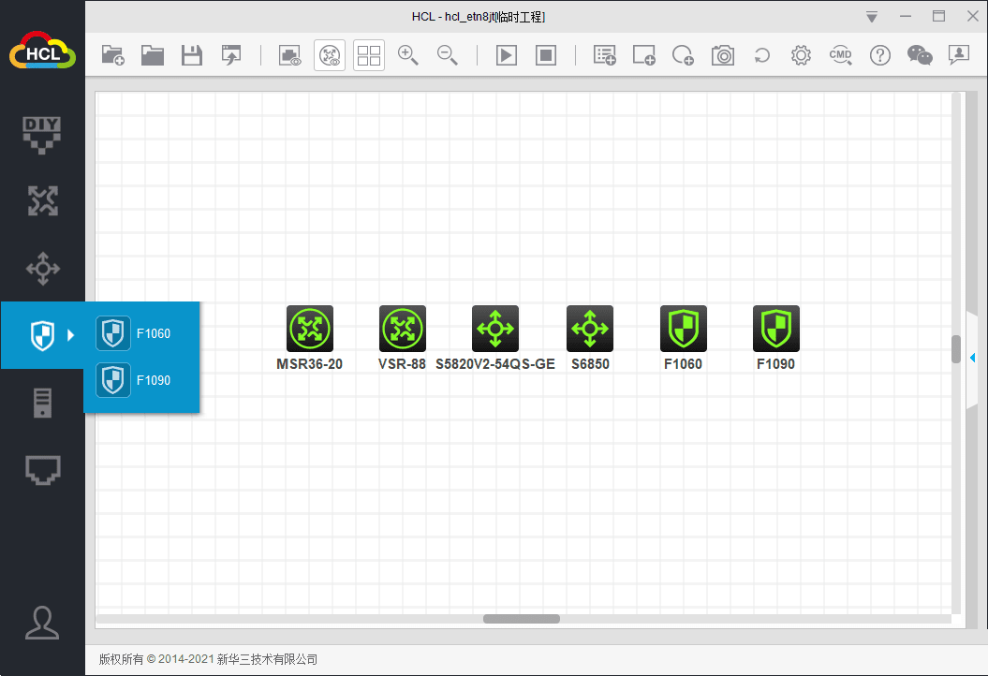The height and width of the screenshot is (676, 988).
Task: Open the help question mark icon
Action: [879, 55]
